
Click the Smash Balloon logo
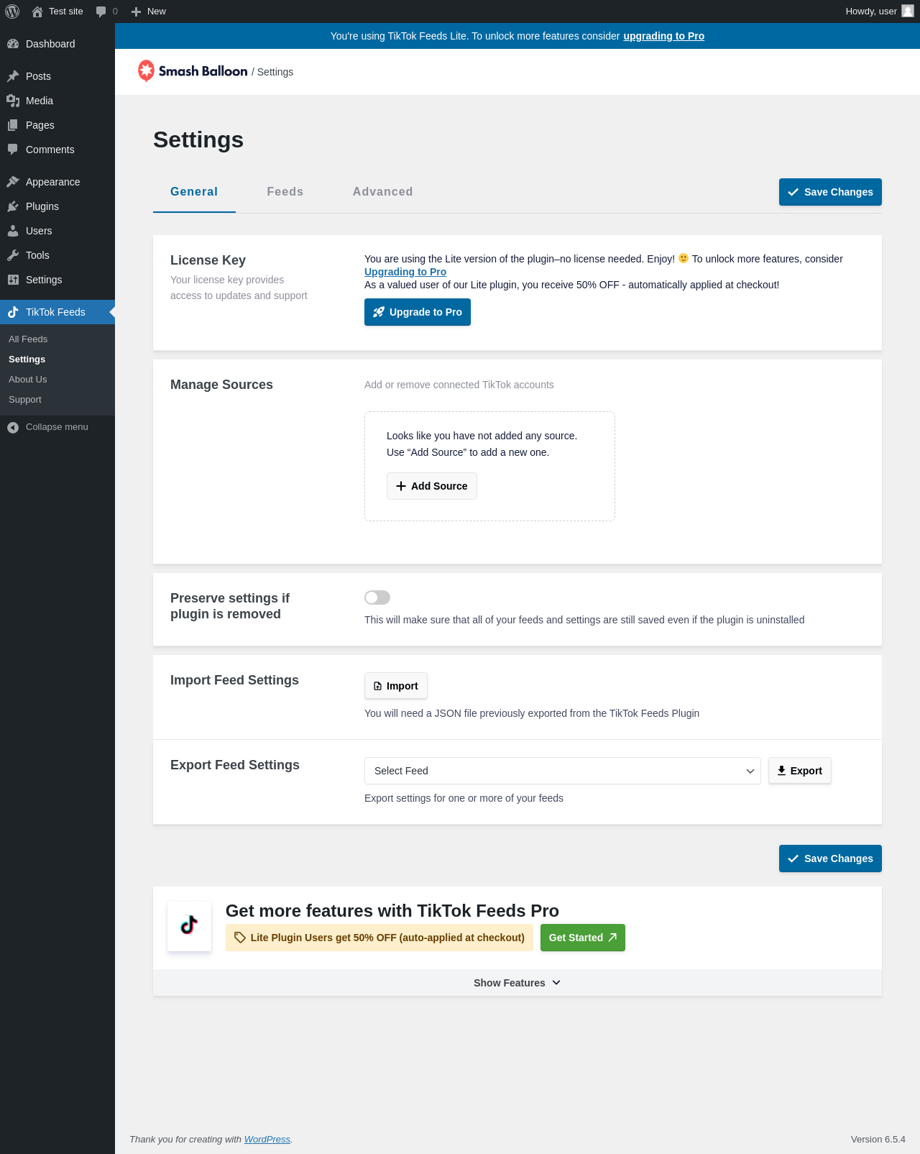click(193, 71)
